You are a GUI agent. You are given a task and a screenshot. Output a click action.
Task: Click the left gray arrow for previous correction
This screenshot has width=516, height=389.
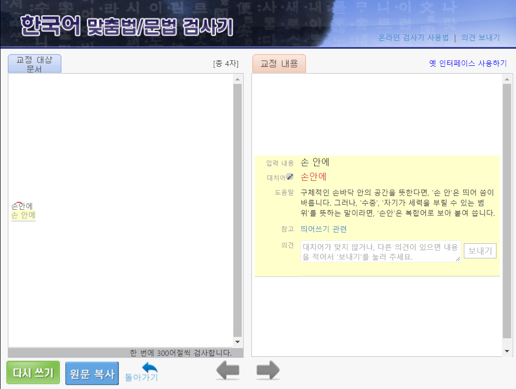click(x=227, y=371)
